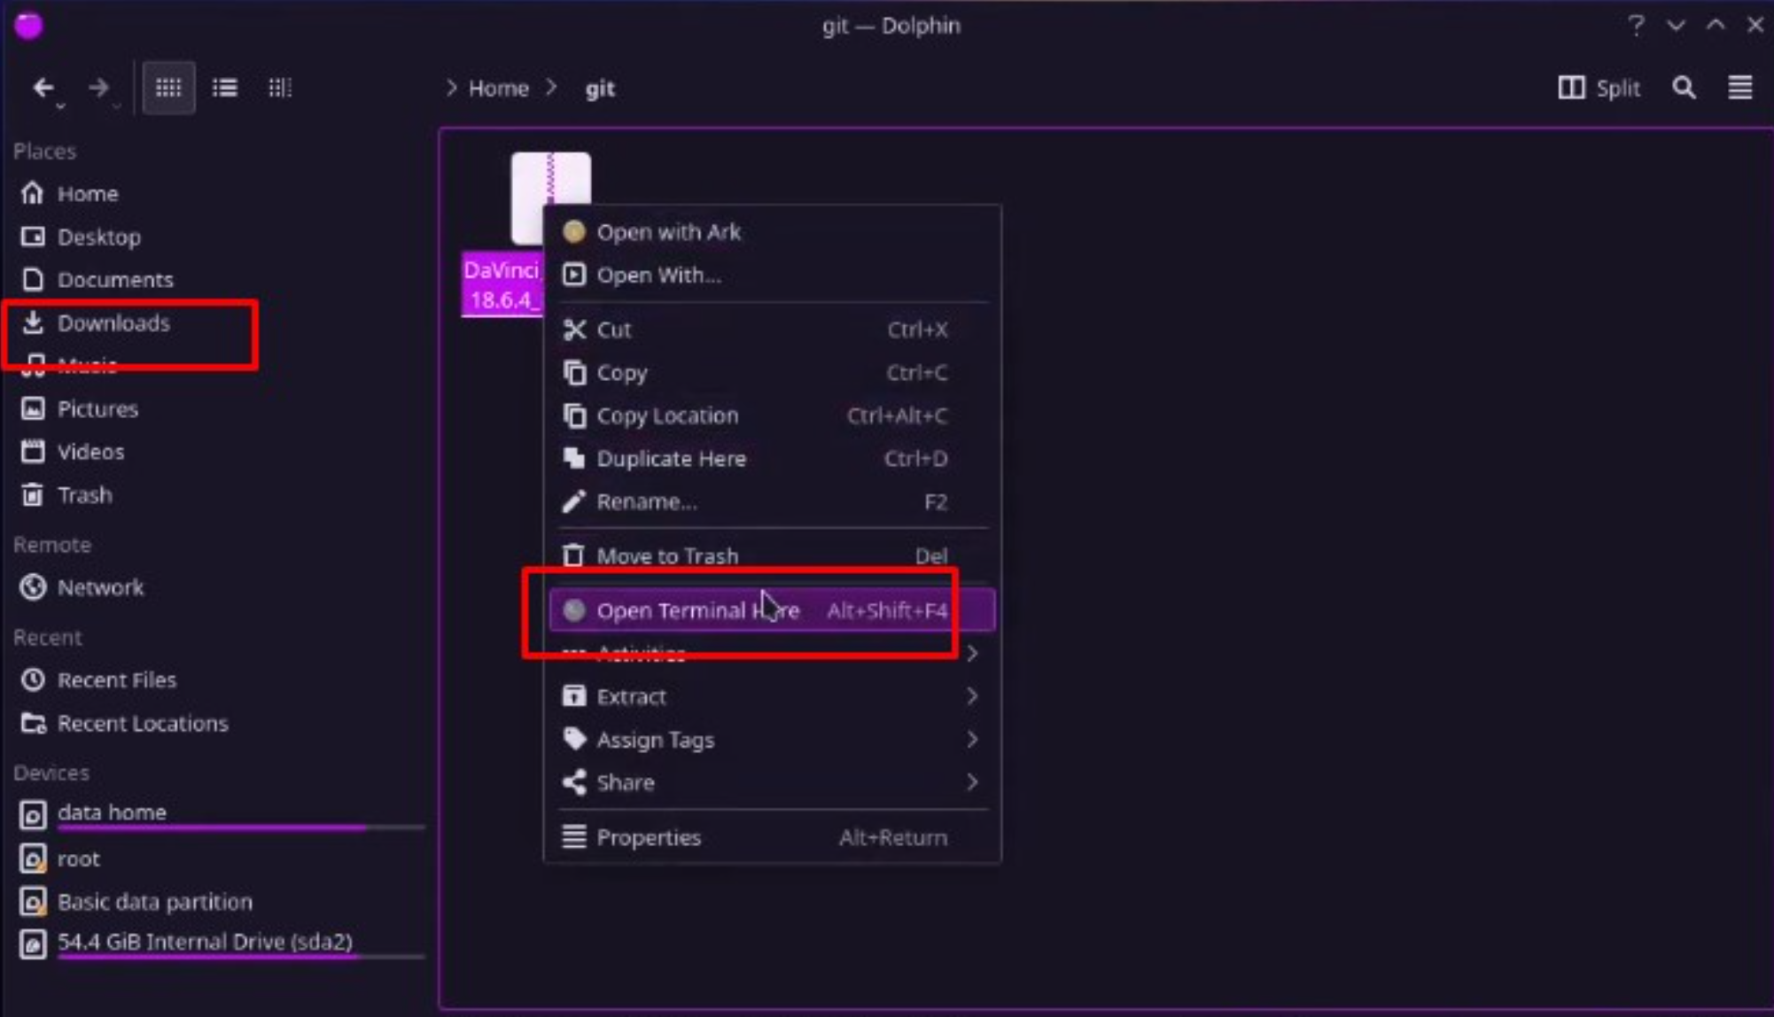
Task: Toggle the split view layout
Action: click(x=1599, y=88)
